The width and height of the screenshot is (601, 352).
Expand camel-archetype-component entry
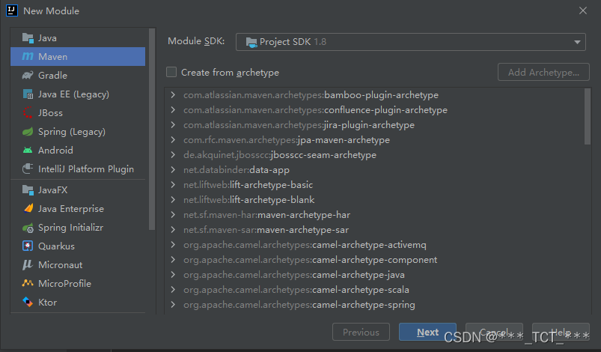[173, 259]
